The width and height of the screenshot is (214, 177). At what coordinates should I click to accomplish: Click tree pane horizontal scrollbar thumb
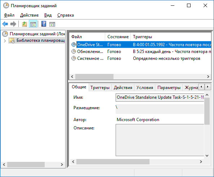[x=26, y=165]
